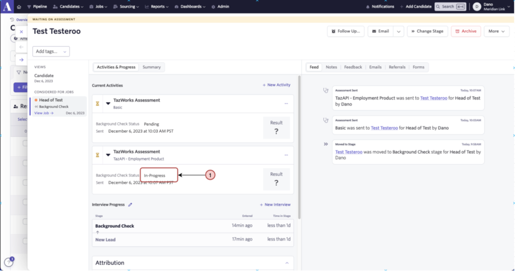Open options menu for Basic assessment
The image size is (516, 274).
coord(286,103)
